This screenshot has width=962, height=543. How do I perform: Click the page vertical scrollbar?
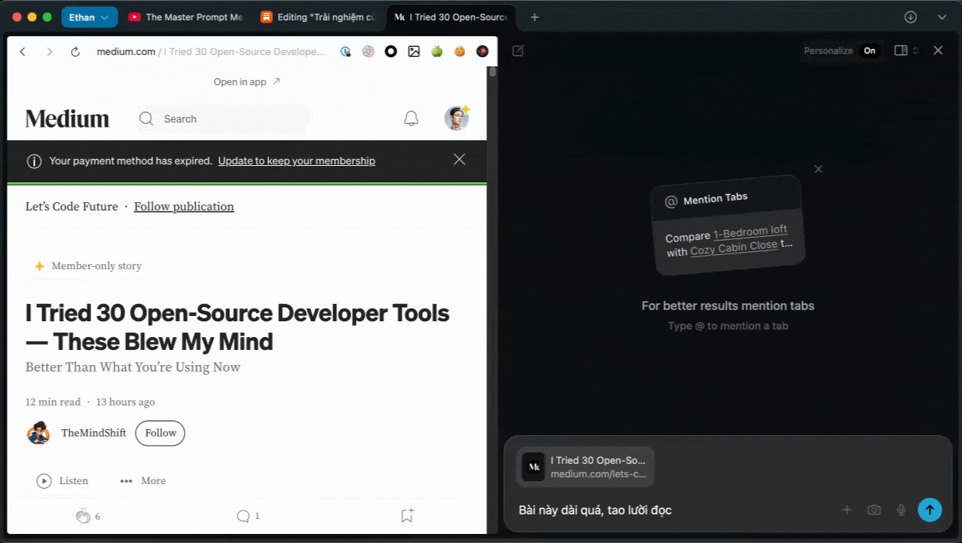(492, 72)
